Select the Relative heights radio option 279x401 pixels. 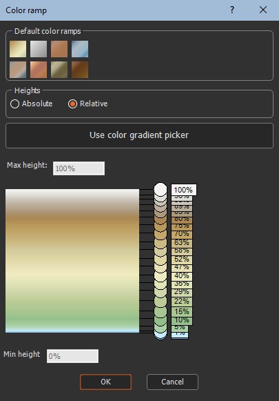(x=73, y=104)
